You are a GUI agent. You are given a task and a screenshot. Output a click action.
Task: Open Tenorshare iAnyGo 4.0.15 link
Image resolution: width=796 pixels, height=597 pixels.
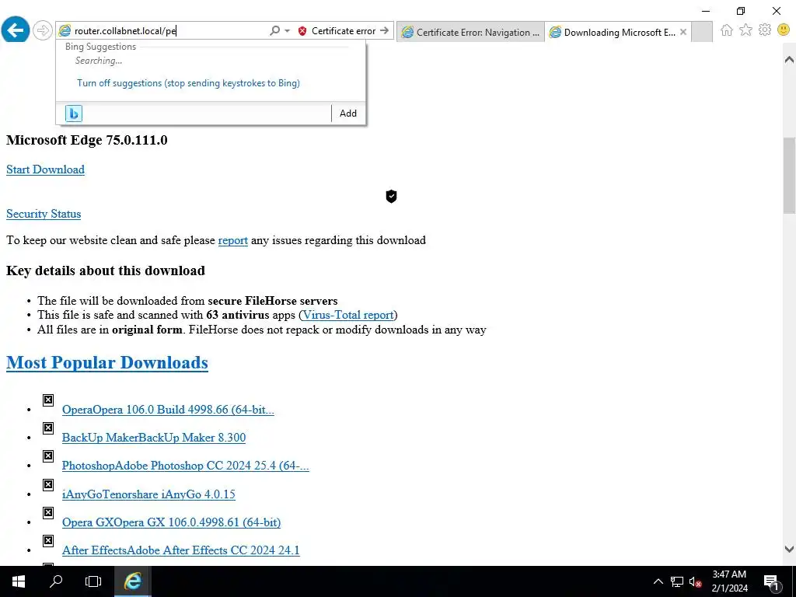[x=148, y=494]
